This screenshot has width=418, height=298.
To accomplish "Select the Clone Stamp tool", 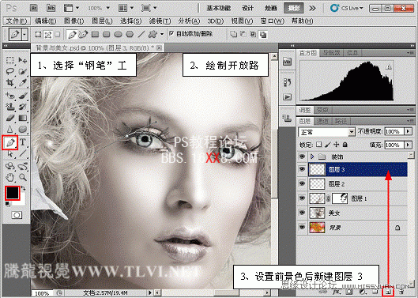I will 9,107.
